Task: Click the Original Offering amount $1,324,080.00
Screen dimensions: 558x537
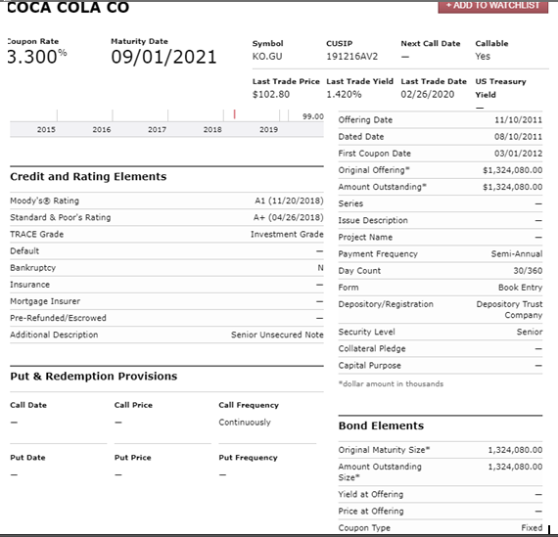Action: coord(513,170)
